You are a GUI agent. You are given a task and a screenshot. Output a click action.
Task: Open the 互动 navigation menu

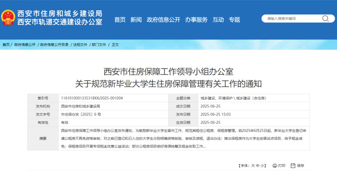(218, 20)
